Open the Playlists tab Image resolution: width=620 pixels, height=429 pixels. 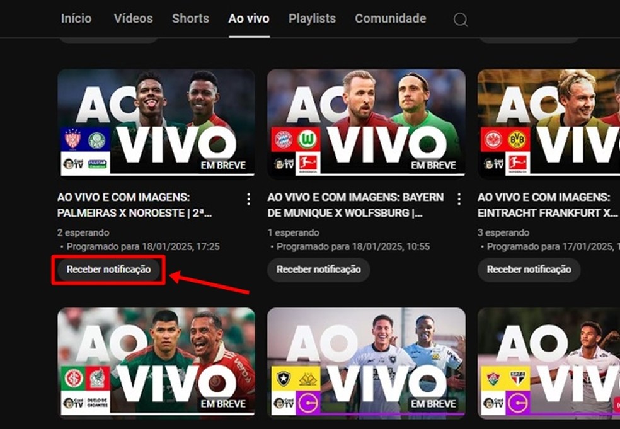312,19
